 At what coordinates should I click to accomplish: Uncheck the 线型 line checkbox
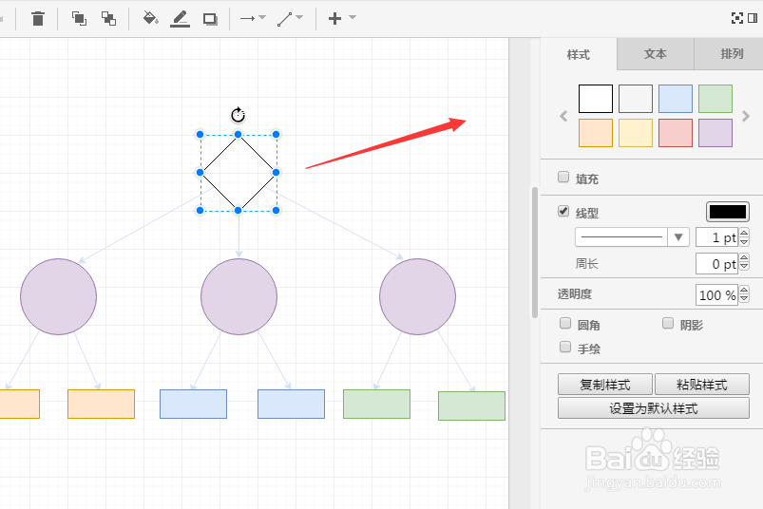pyautogui.click(x=563, y=211)
